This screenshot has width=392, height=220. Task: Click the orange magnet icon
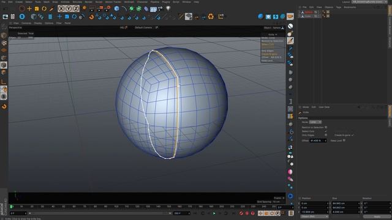click(x=91, y=16)
